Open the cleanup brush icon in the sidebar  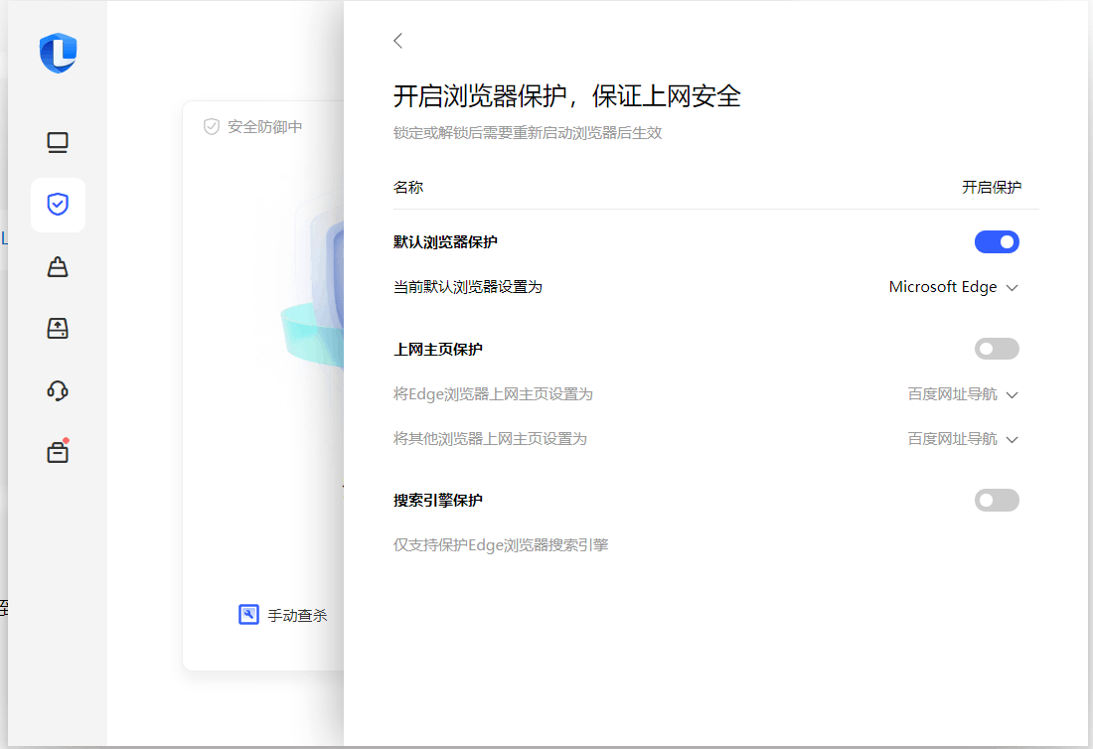pos(58,267)
